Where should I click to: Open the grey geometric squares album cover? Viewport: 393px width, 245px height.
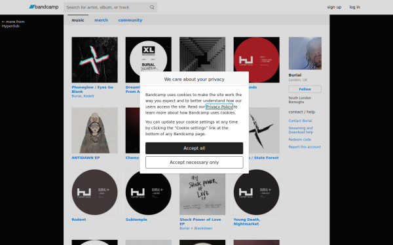coord(202,54)
